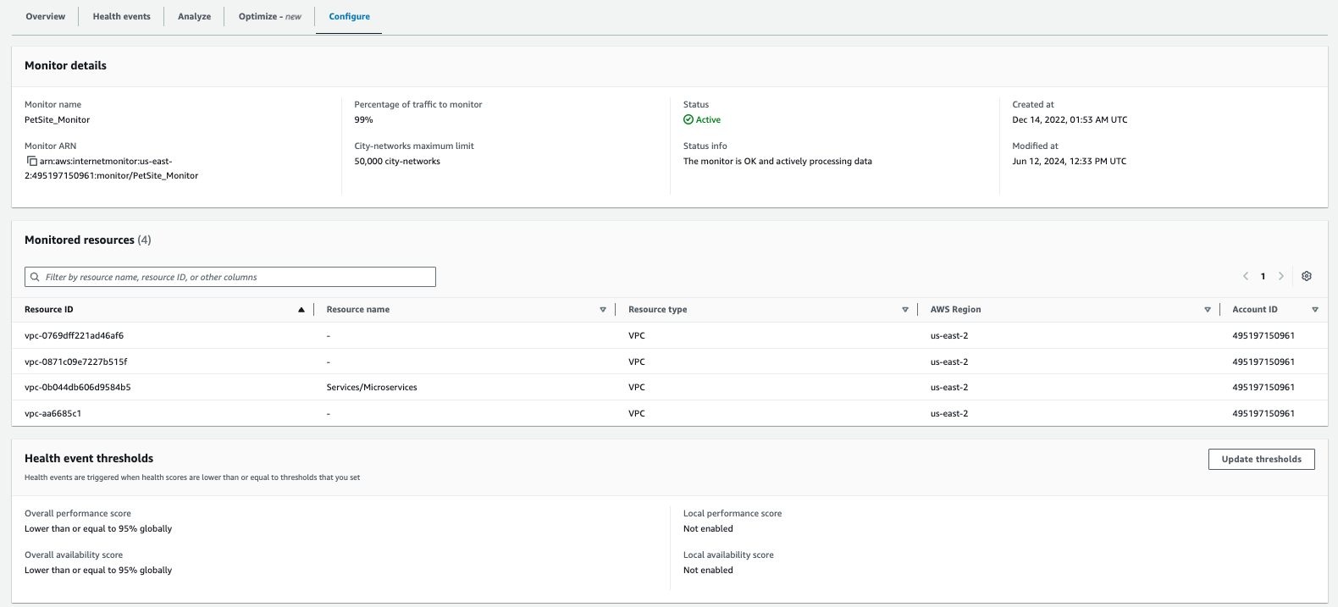Select row vpc-aa6685c1
Image resolution: width=1338 pixels, height=607 pixels.
pos(669,413)
